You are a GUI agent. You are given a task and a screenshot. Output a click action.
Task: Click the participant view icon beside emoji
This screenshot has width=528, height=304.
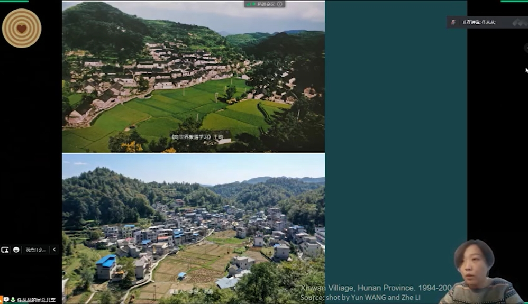pyautogui.click(x=5, y=250)
